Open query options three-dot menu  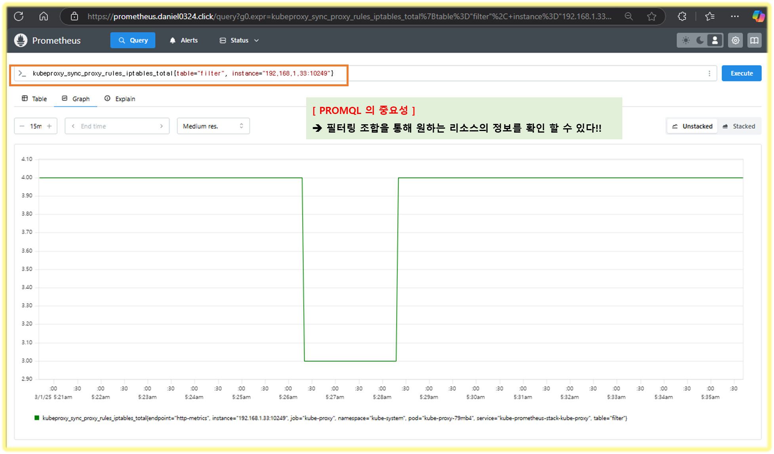(709, 73)
